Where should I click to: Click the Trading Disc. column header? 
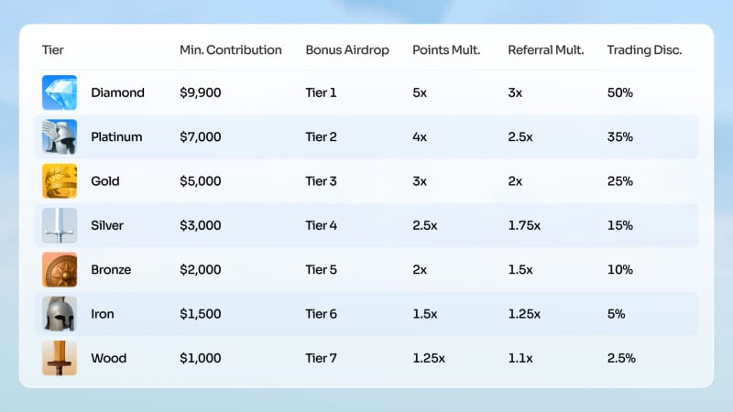tap(644, 49)
